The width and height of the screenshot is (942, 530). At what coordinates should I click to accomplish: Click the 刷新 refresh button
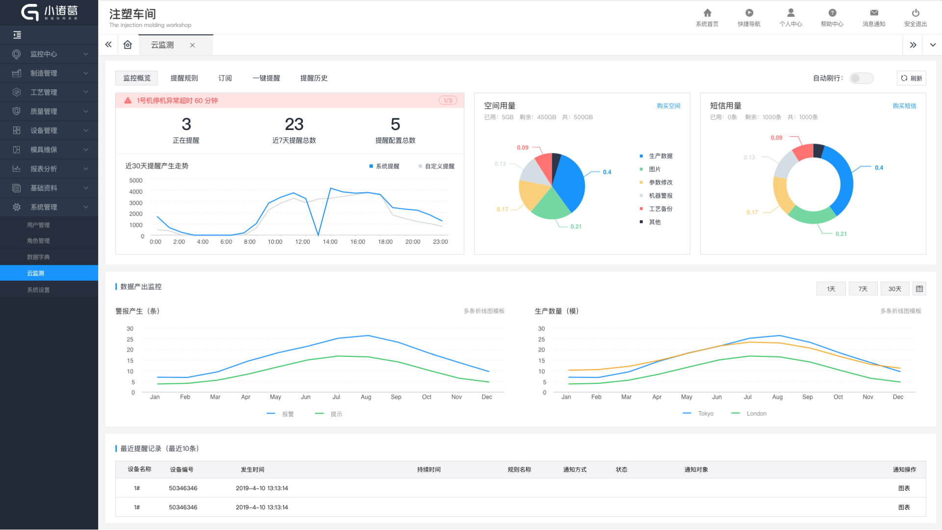coord(911,78)
